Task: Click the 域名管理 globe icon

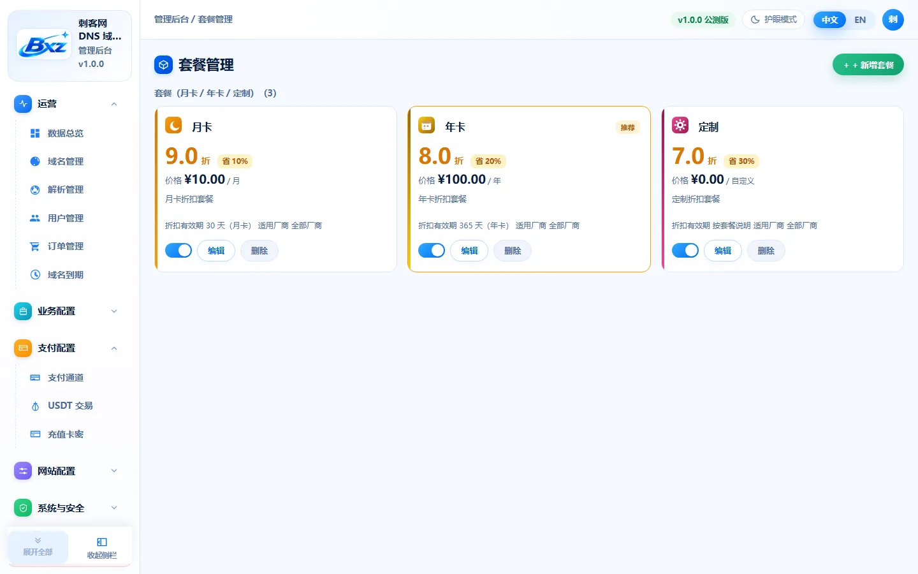Action: point(35,161)
